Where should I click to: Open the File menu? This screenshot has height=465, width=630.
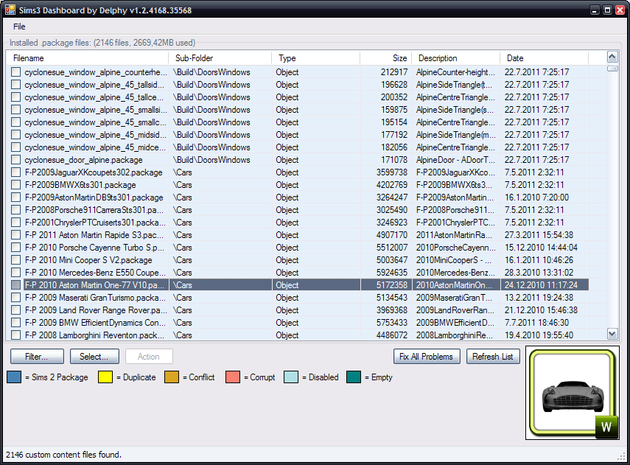(x=19, y=27)
